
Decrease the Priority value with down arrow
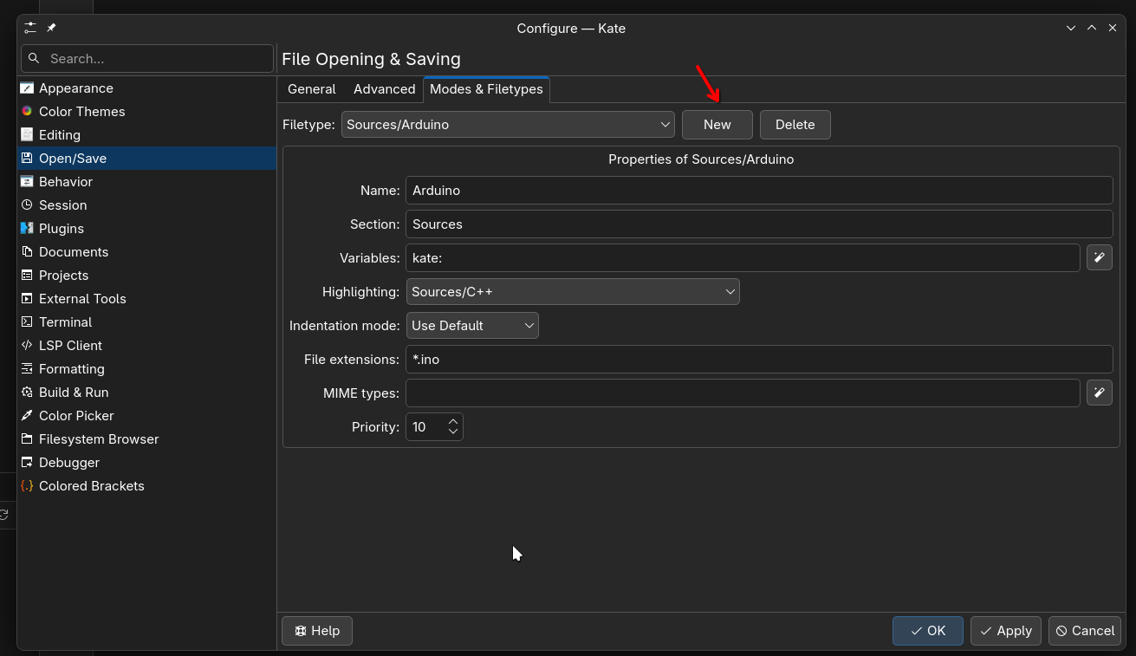click(x=452, y=432)
